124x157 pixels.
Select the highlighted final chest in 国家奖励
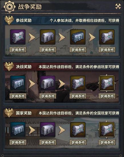click(x=107, y=130)
